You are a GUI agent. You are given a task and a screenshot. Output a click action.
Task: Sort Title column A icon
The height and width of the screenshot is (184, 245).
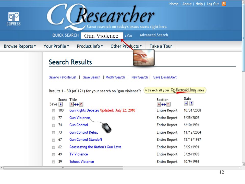[71, 104]
